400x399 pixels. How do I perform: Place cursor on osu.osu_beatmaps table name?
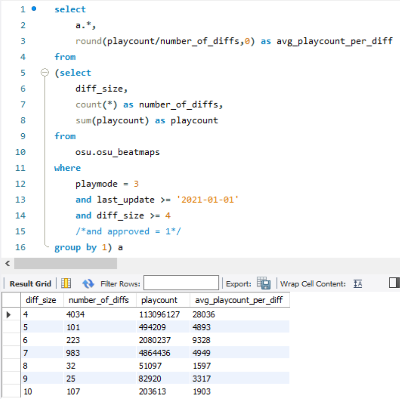(117, 152)
